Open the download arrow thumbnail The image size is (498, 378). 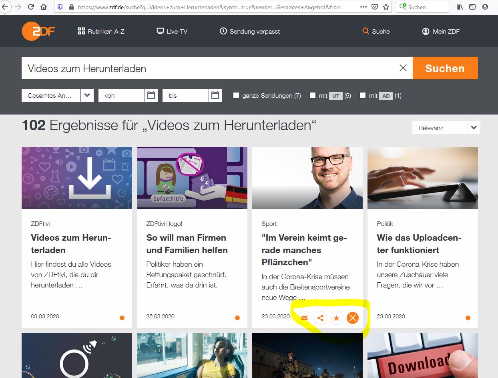(77, 178)
